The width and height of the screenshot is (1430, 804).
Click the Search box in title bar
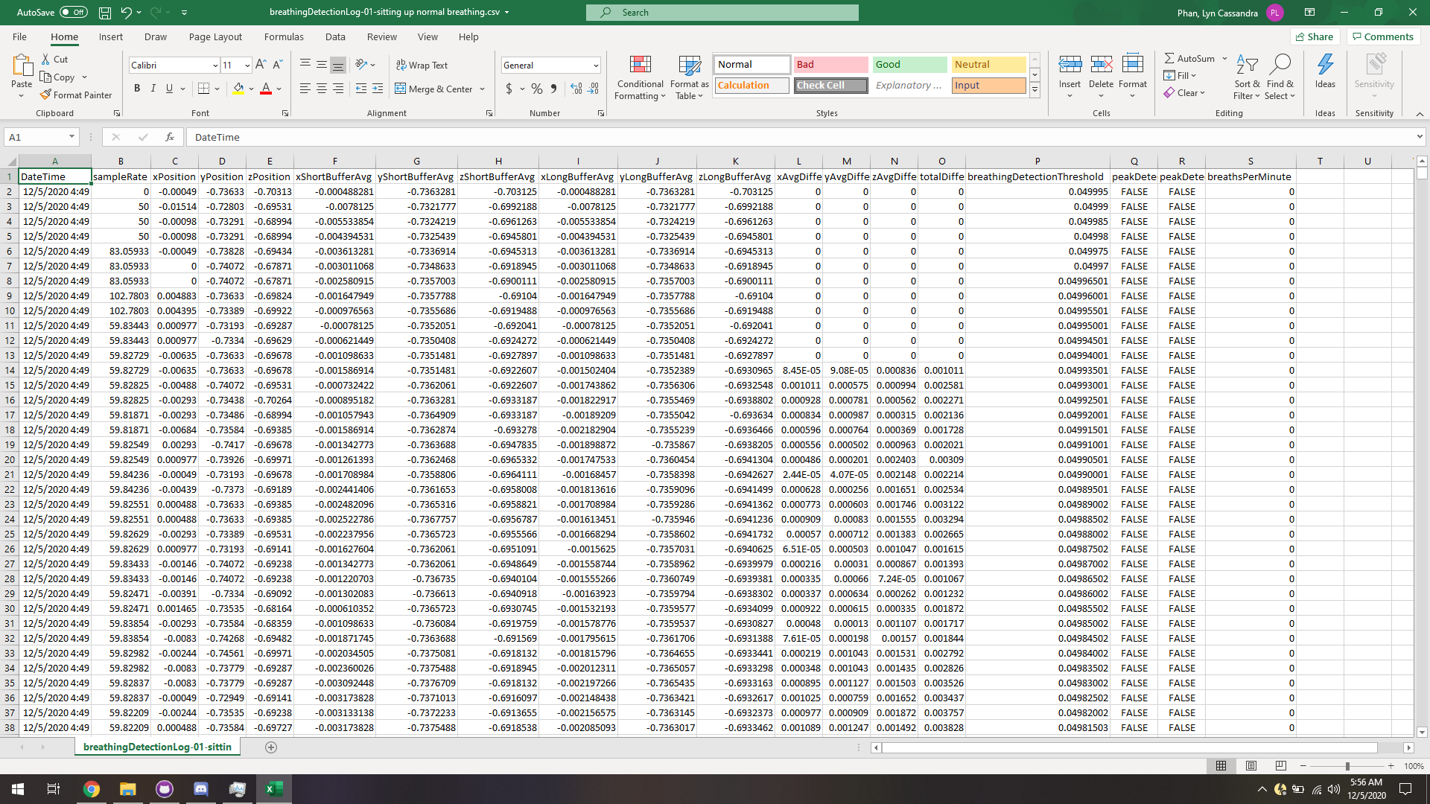722,13
